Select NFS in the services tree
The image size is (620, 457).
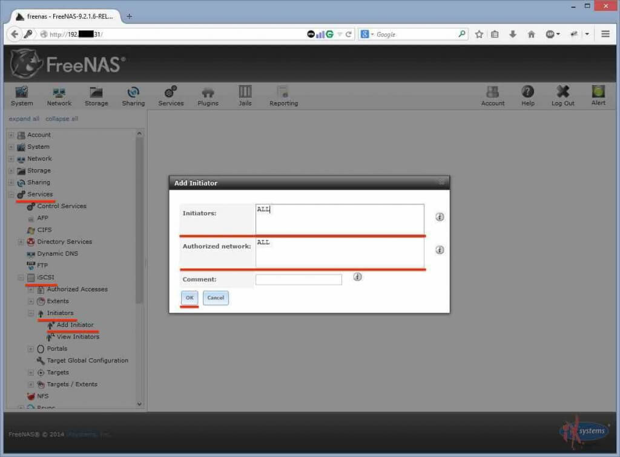point(43,396)
